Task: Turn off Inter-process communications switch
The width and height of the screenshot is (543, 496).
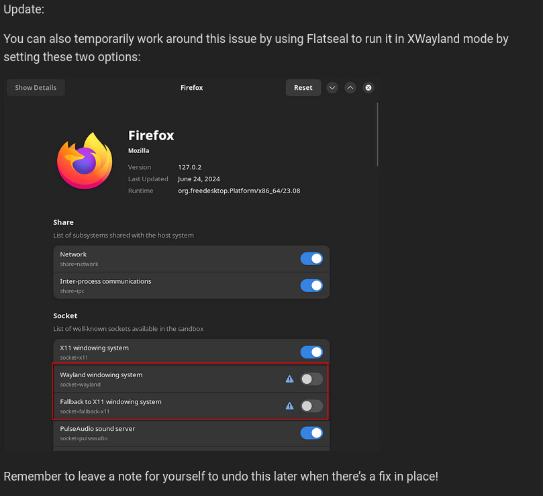Action: click(x=311, y=285)
